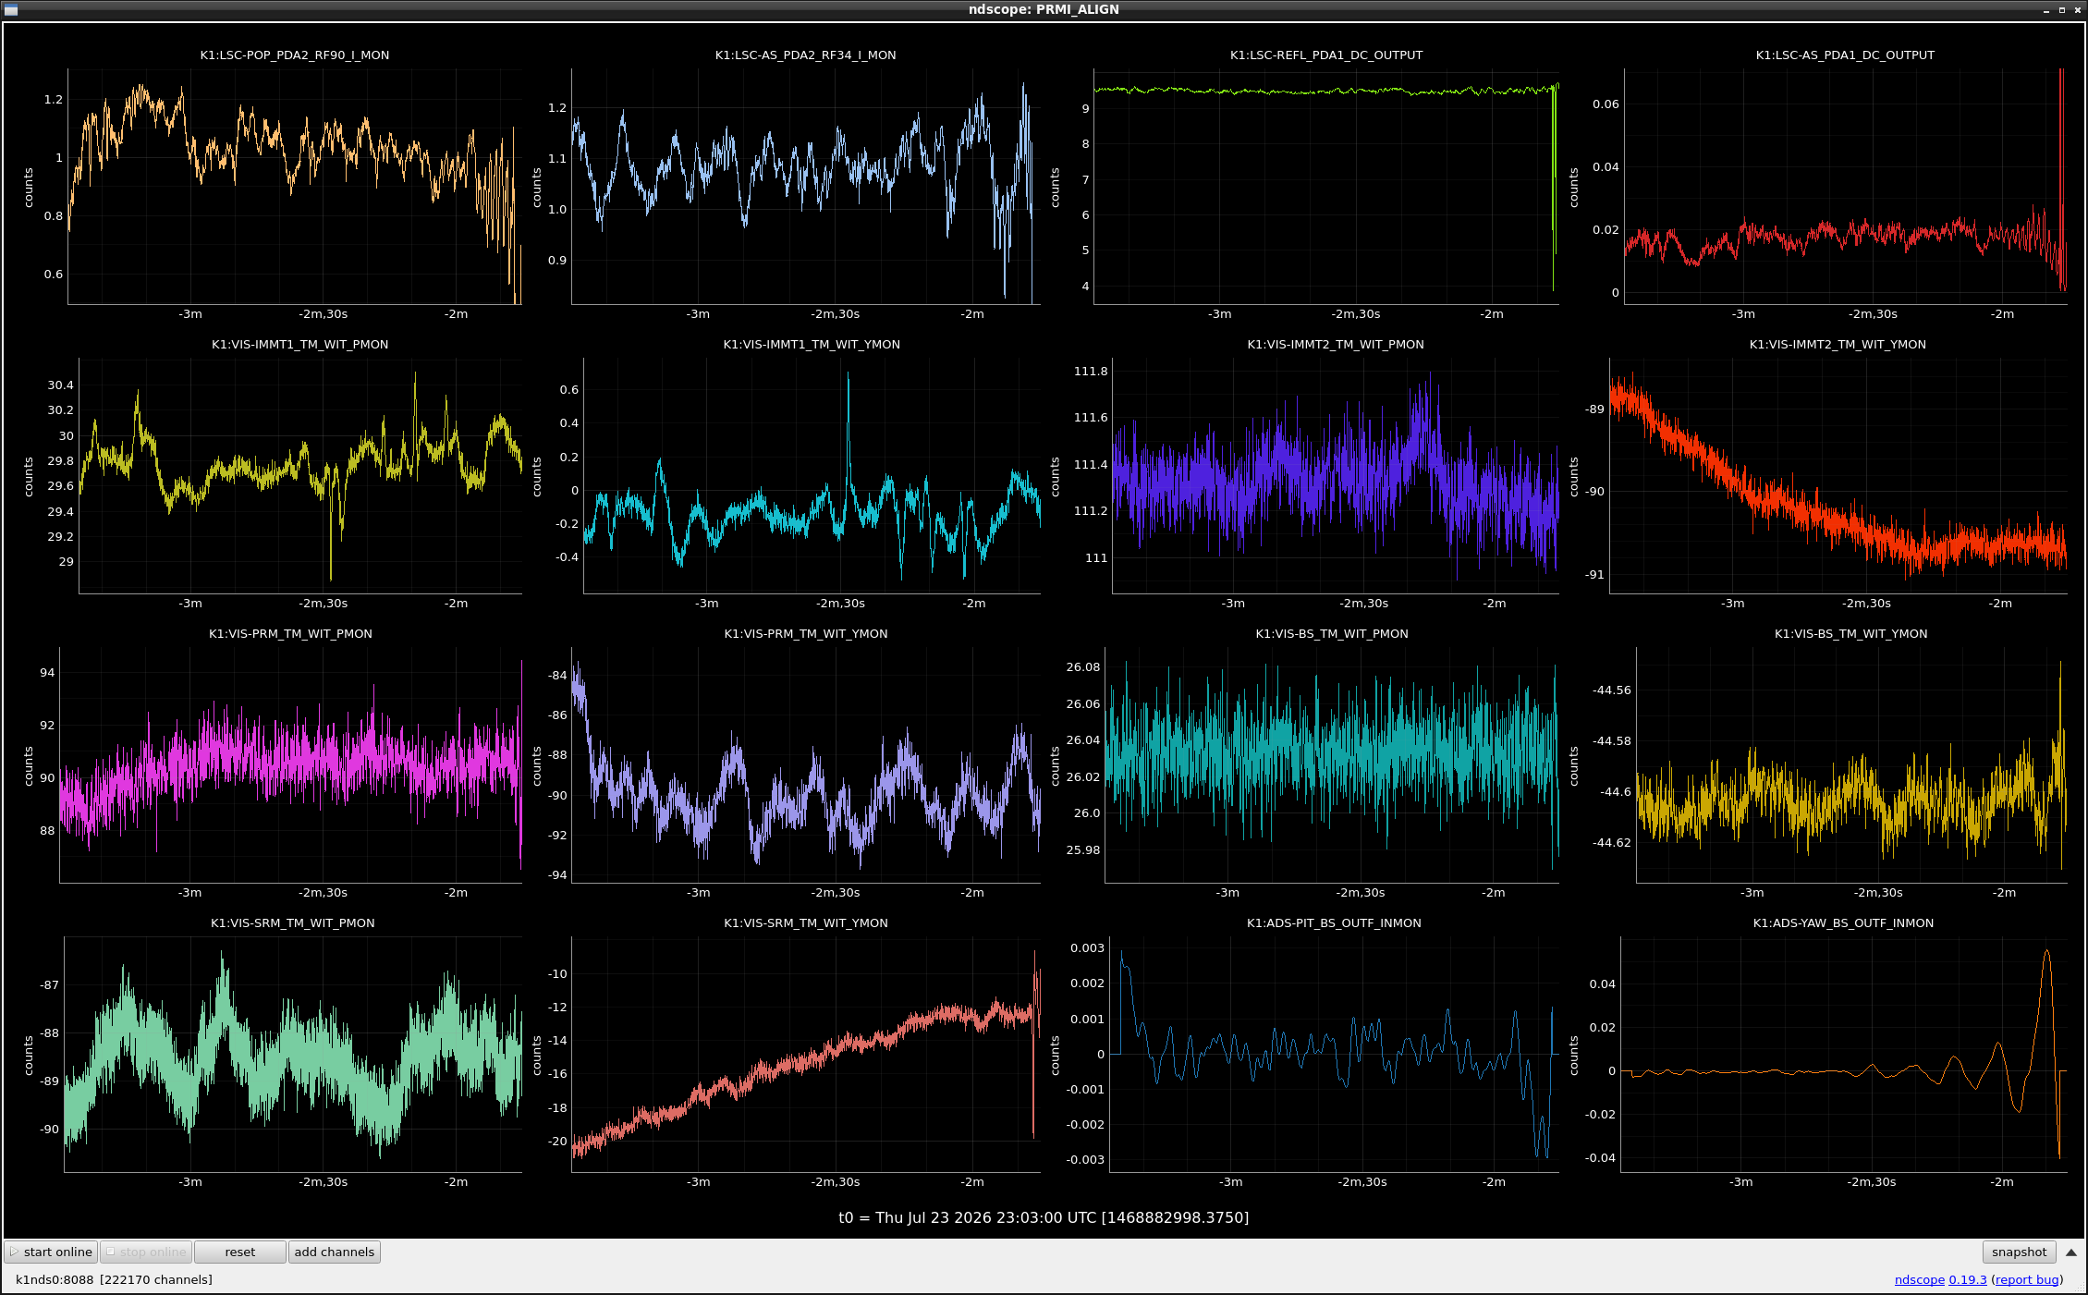
Task: Take a snapshot of the plots
Action: point(2019,1252)
